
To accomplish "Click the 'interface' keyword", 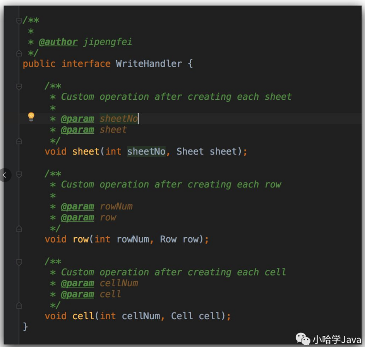I will point(86,64).
